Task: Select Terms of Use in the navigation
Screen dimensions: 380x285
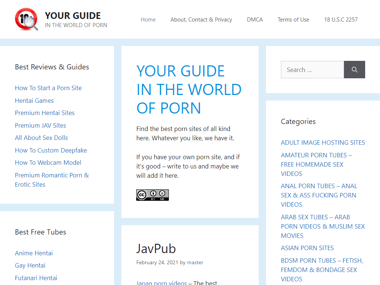Action: pyautogui.click(x=293, y=19)
